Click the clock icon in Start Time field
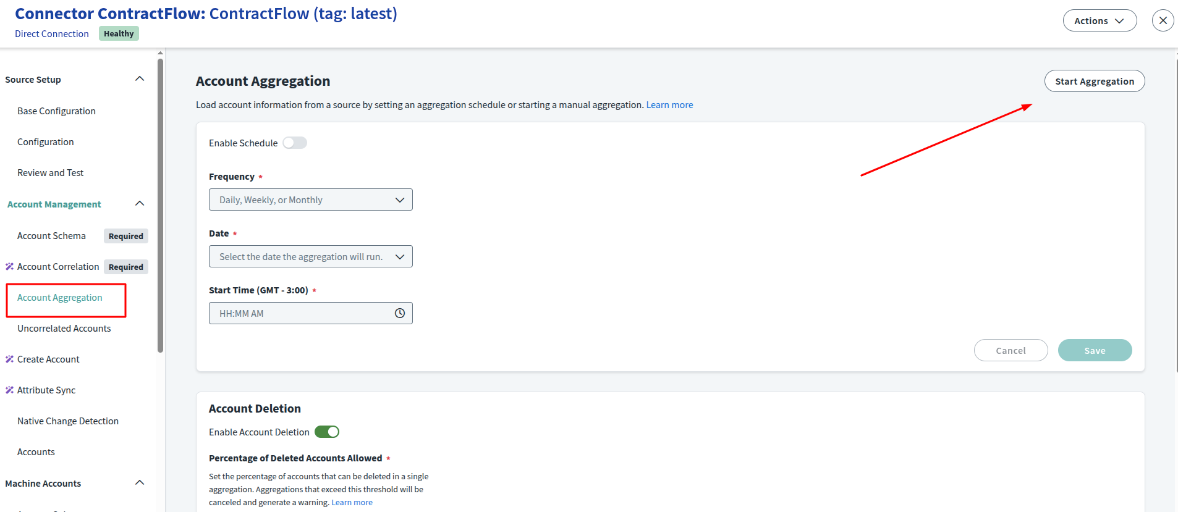The width and height of the screenshot is (1178, 512). tap(400, 313)
